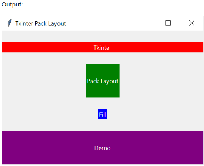Click the red Tkinter label
The width and height of the screenshot is (204, 166).
102,47
